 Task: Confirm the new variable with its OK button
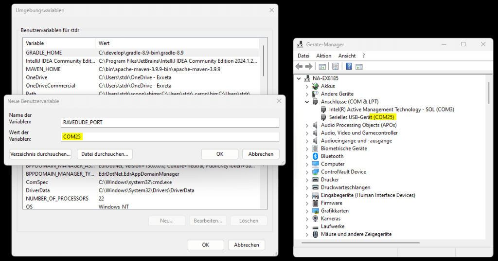coord(220,154)
